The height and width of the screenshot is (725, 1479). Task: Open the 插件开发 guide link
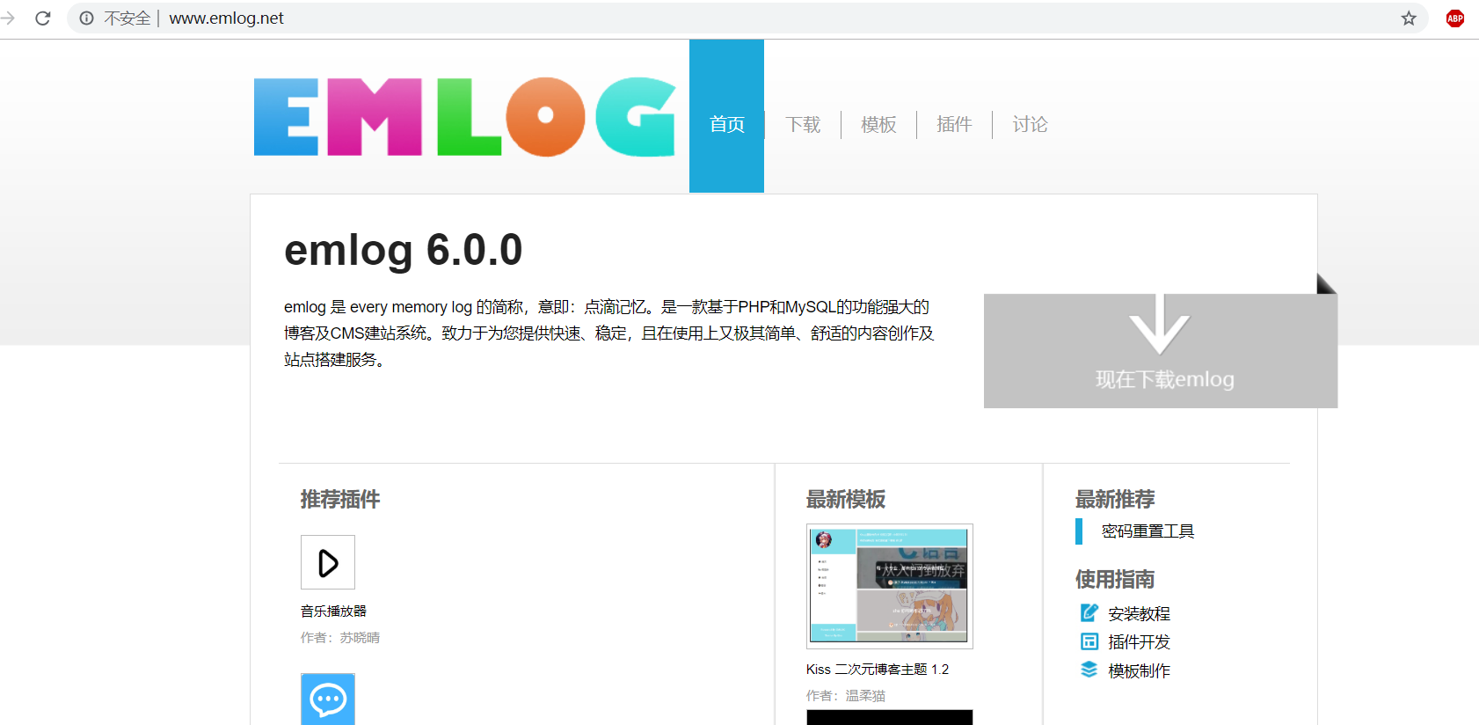(x=1139, y=642)
